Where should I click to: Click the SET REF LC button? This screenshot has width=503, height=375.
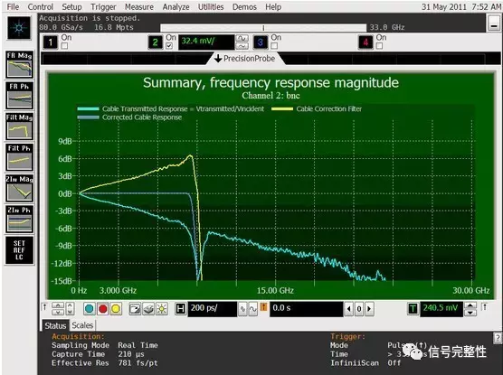(19, 250)
